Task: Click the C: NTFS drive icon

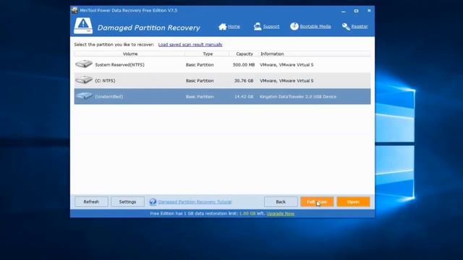Action: pyautogui.click(x=84, y=80)
